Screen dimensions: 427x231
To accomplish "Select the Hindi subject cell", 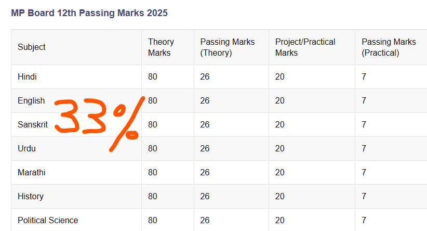I will click(x=27, y=76).
